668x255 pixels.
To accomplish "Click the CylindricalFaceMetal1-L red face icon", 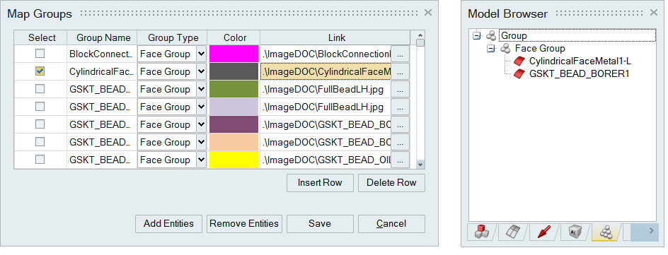I will (x=519, y=61).
